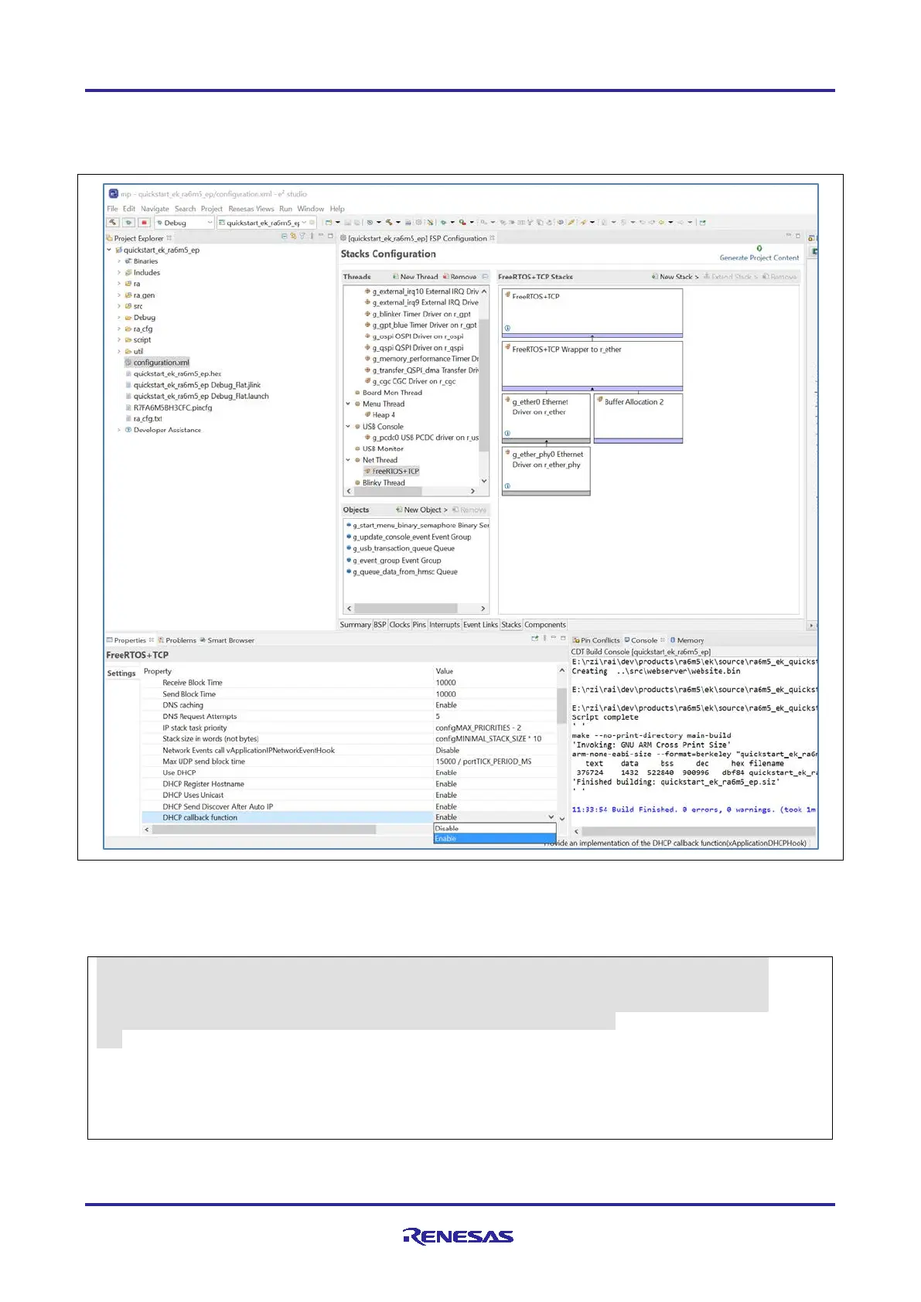Expand the src folder
921x1302 pixels.
(119, 306)
